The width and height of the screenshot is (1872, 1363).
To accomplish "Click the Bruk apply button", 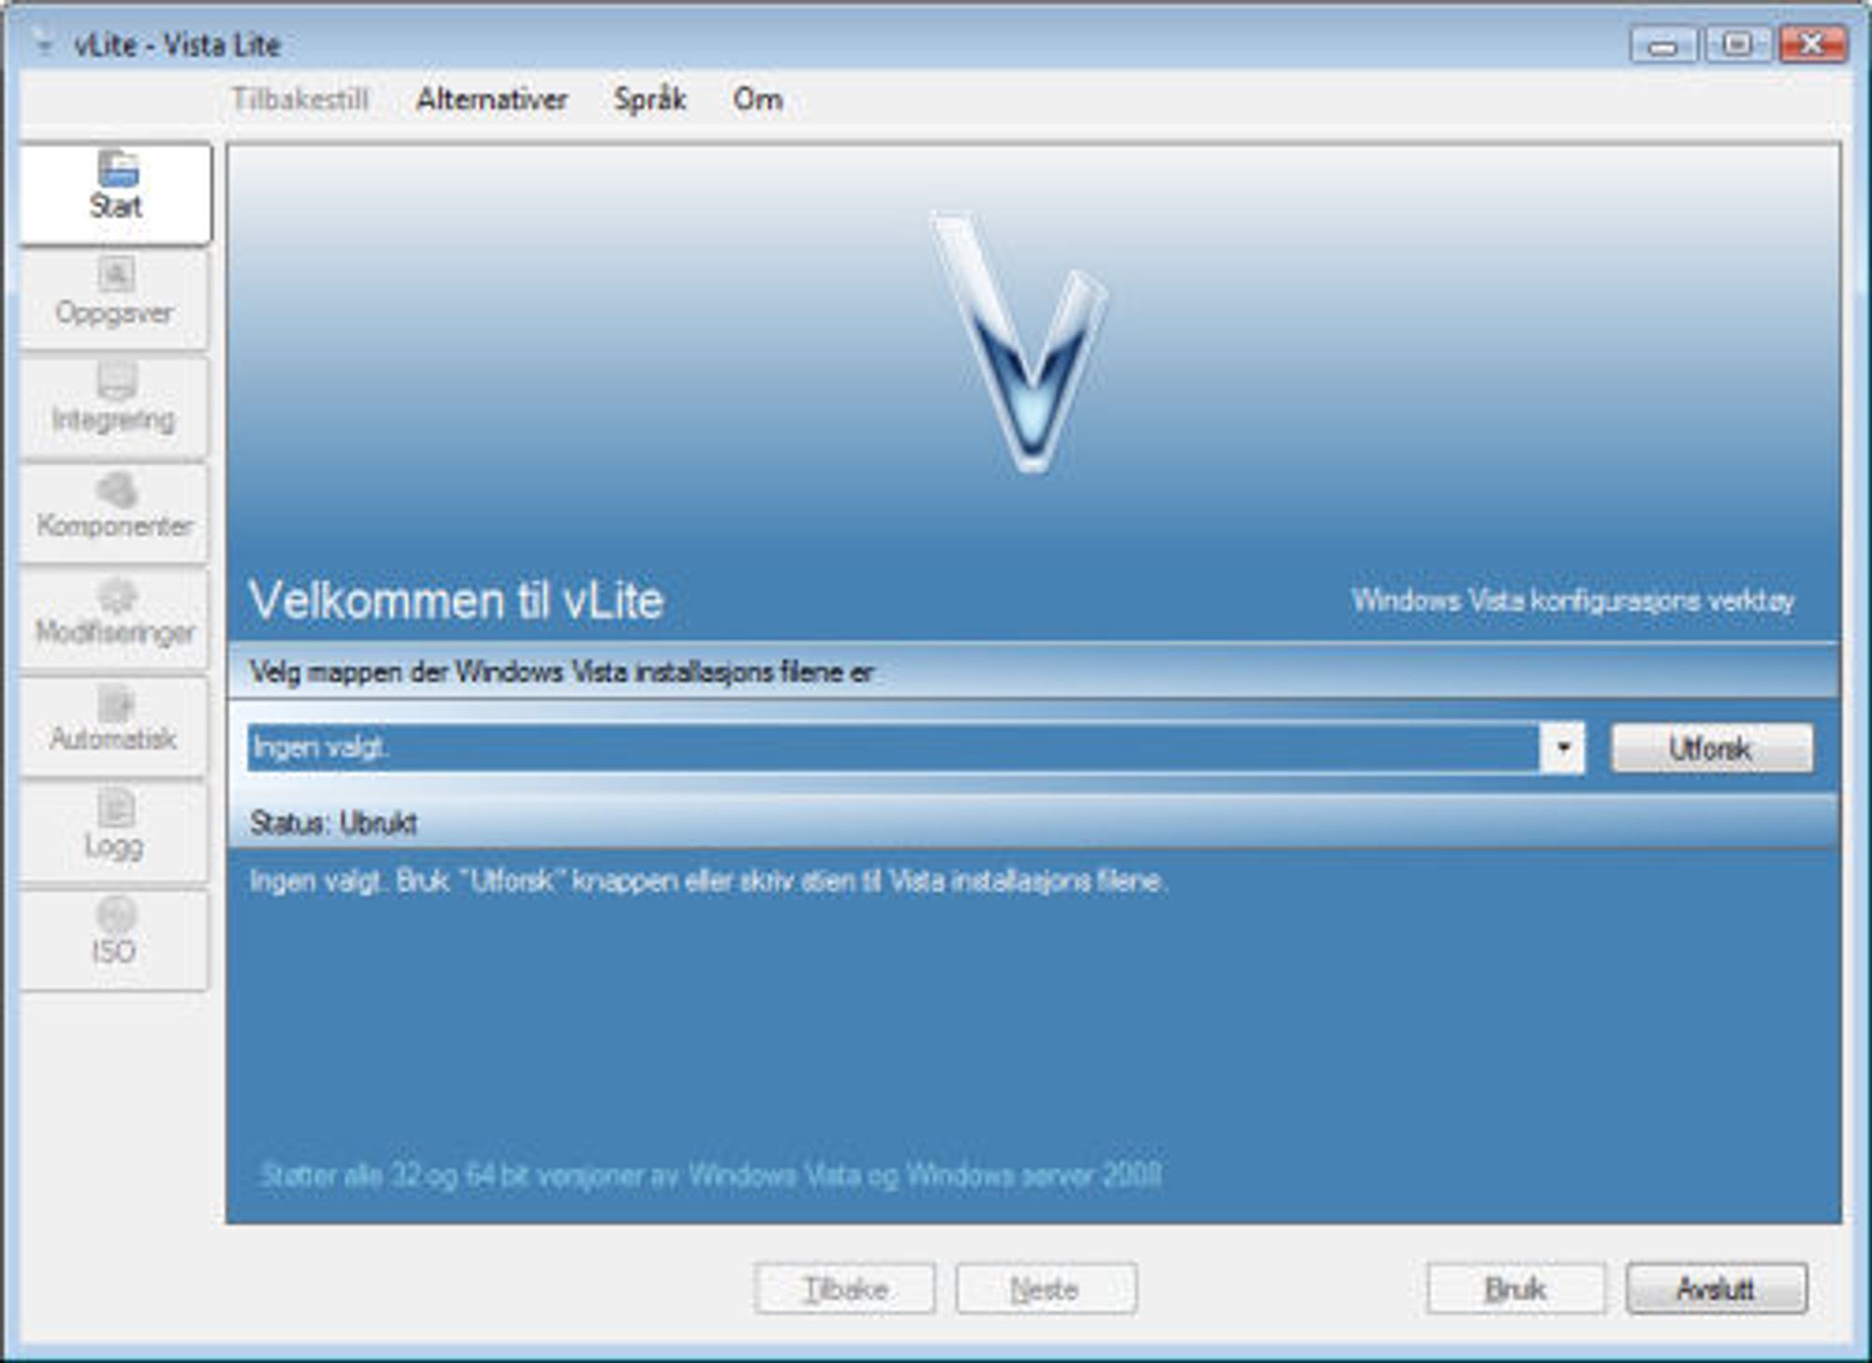I will [x=1515, y=1289].
